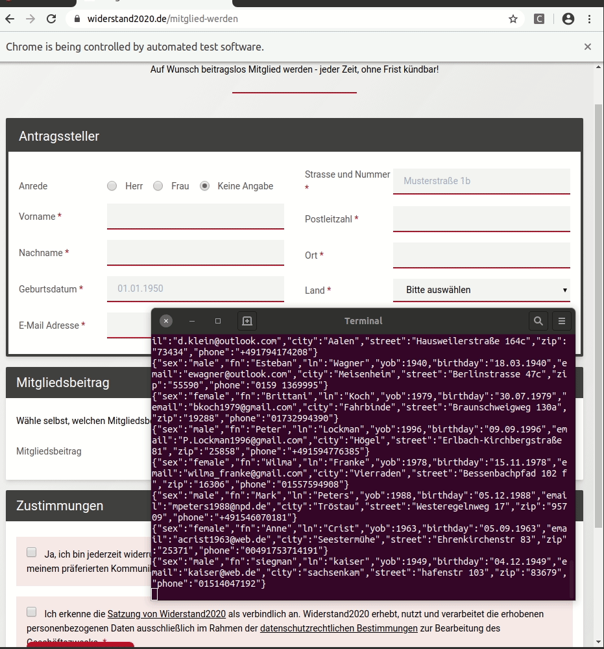Click the browser address bar URL
The width and height of the screenshot is (604, 649).
pyautogui.click(x=163, y=19)
